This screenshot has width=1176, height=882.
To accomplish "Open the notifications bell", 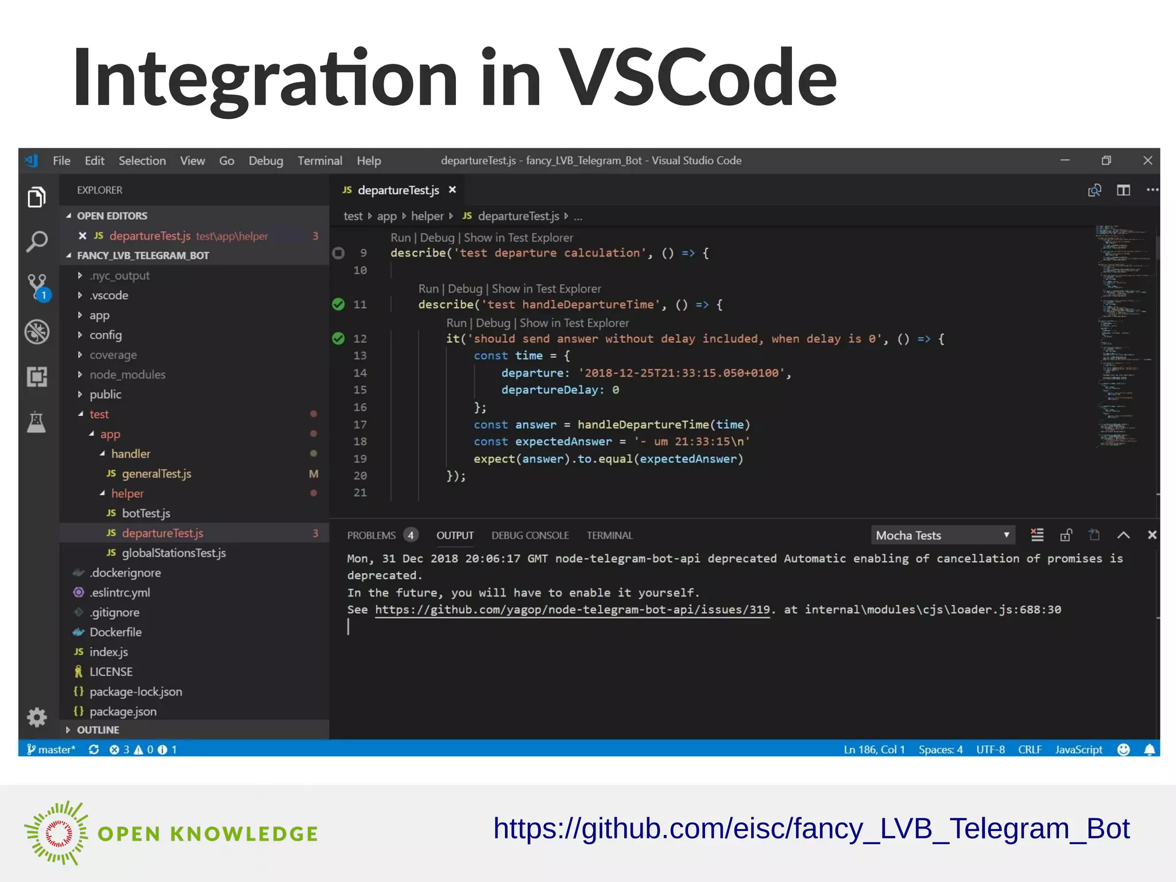I will (1150, 749).
